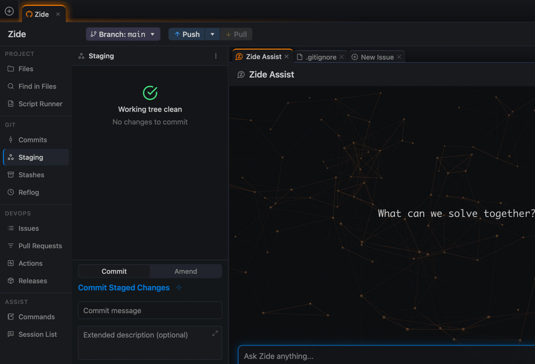Open the Actions view
This screenshot has width=535, height=364.
36,263
